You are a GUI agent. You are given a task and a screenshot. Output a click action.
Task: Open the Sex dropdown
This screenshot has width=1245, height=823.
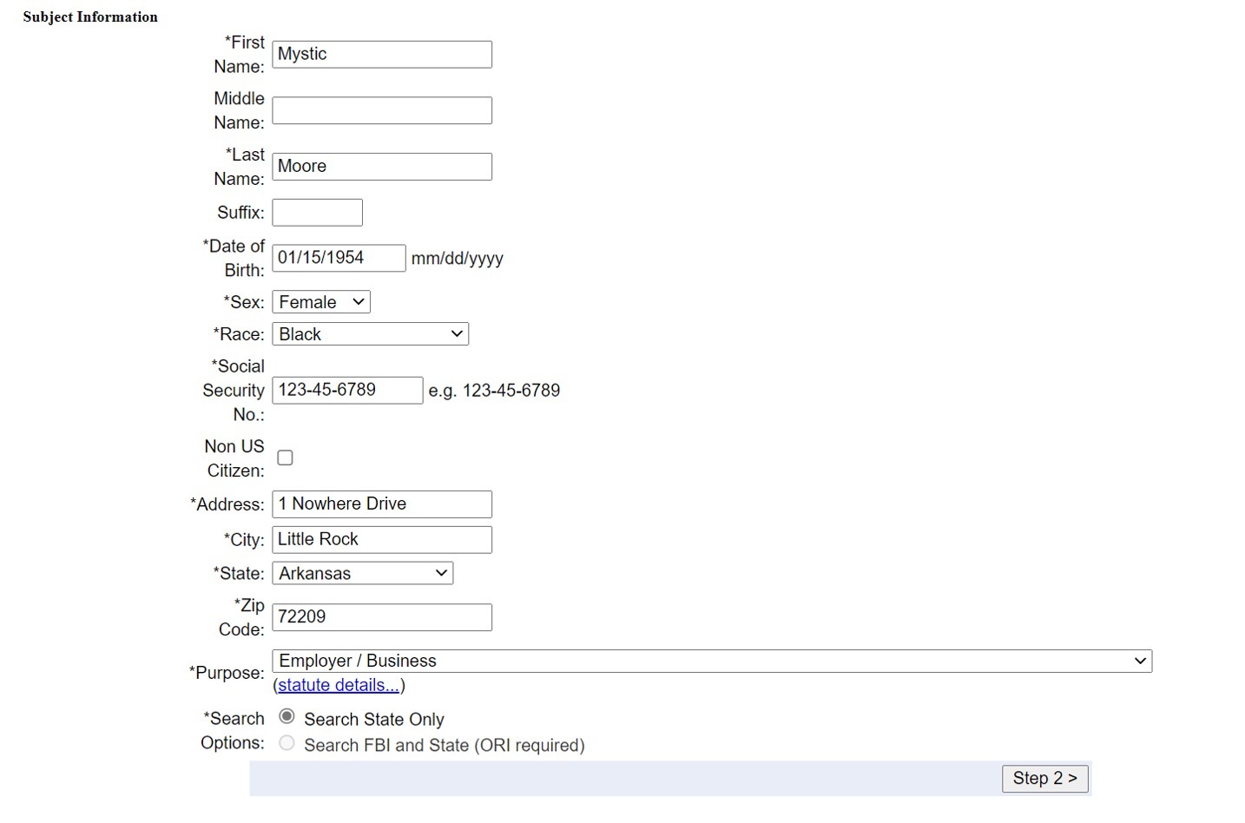[x=321, y=302]
